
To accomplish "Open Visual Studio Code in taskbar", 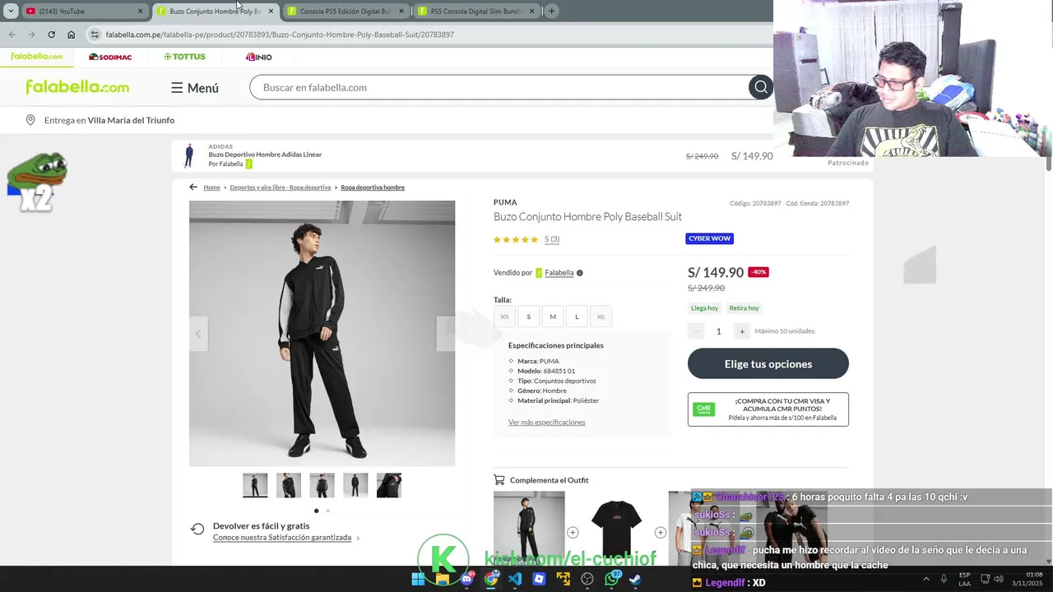I will tap(515, 579).
